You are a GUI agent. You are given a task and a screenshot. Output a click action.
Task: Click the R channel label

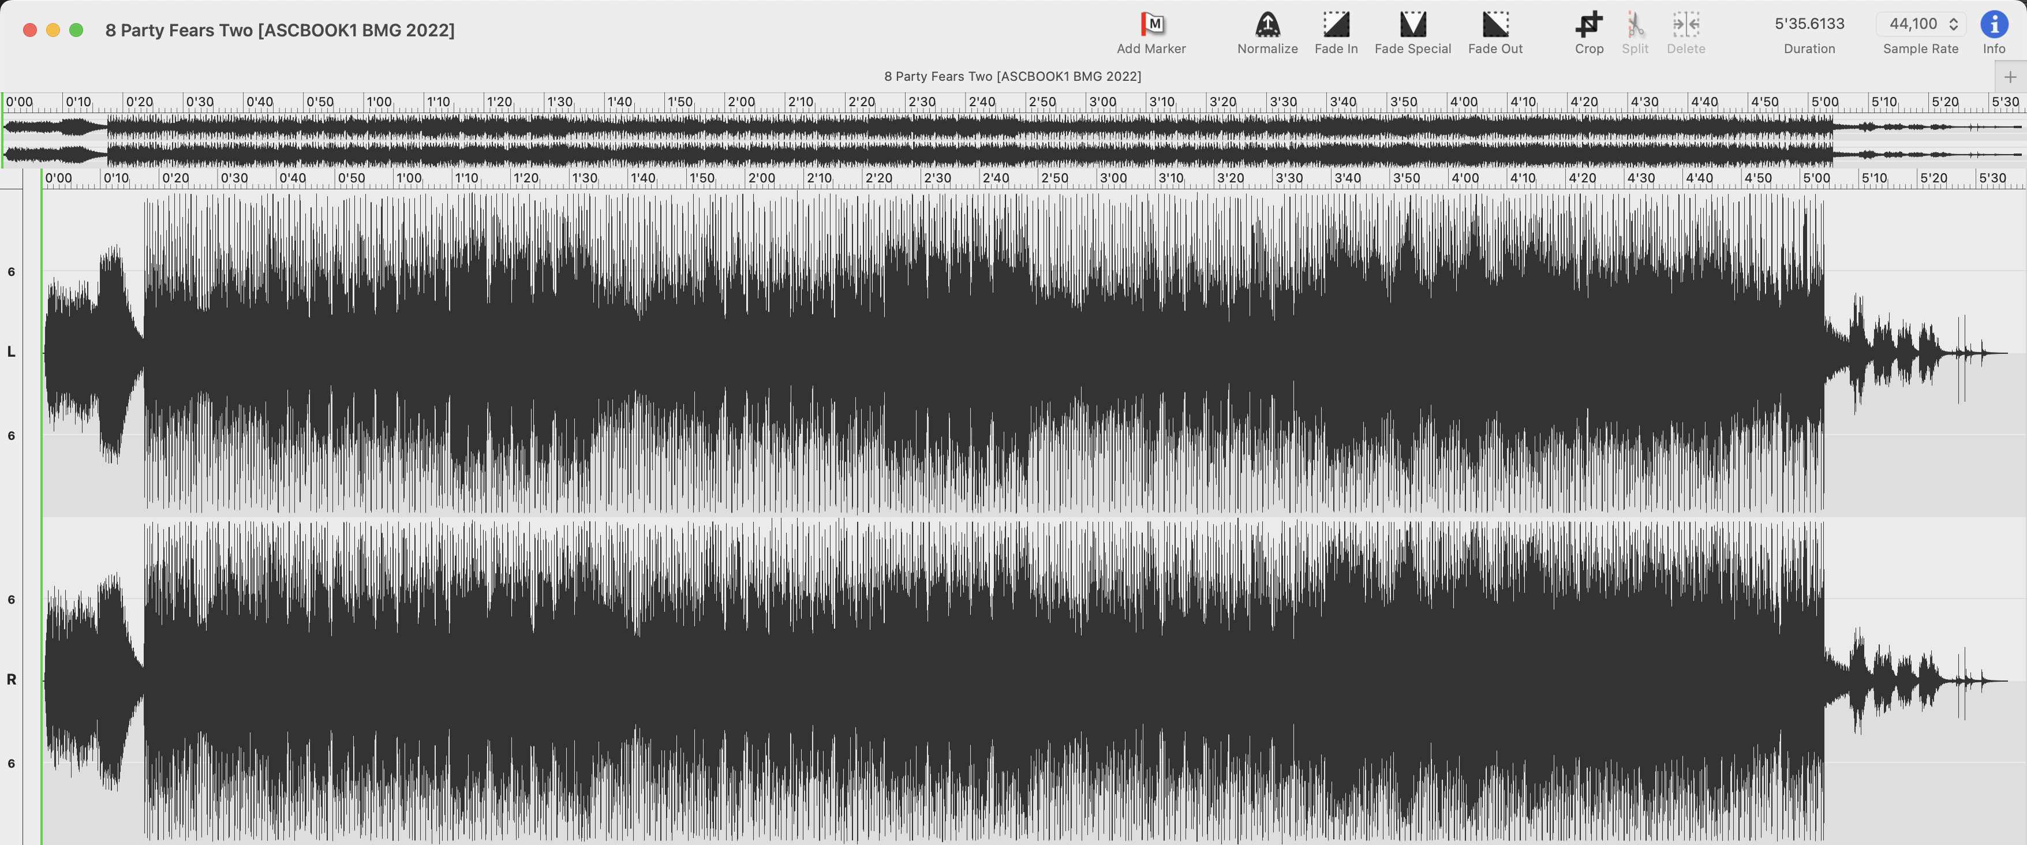tap(11, 679)
